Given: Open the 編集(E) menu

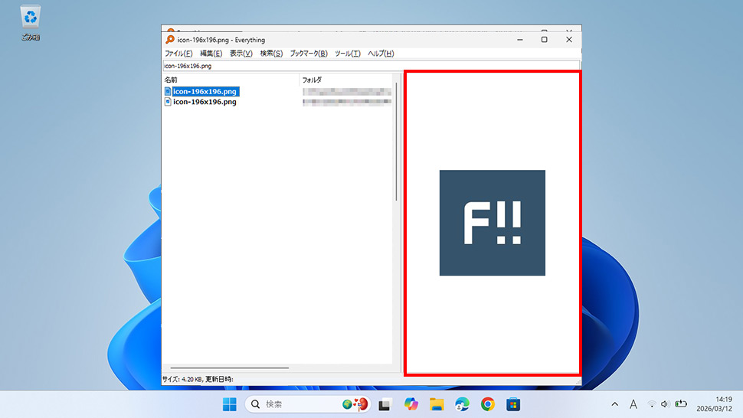Looking at the screenshot, I should tap(211, 54).
